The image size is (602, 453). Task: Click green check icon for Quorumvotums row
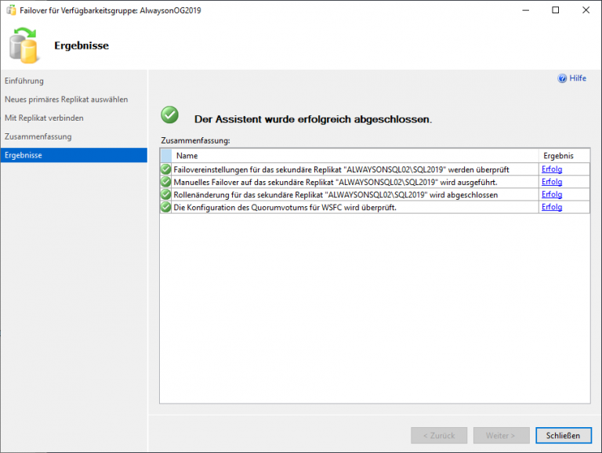(x=166, y=208)
